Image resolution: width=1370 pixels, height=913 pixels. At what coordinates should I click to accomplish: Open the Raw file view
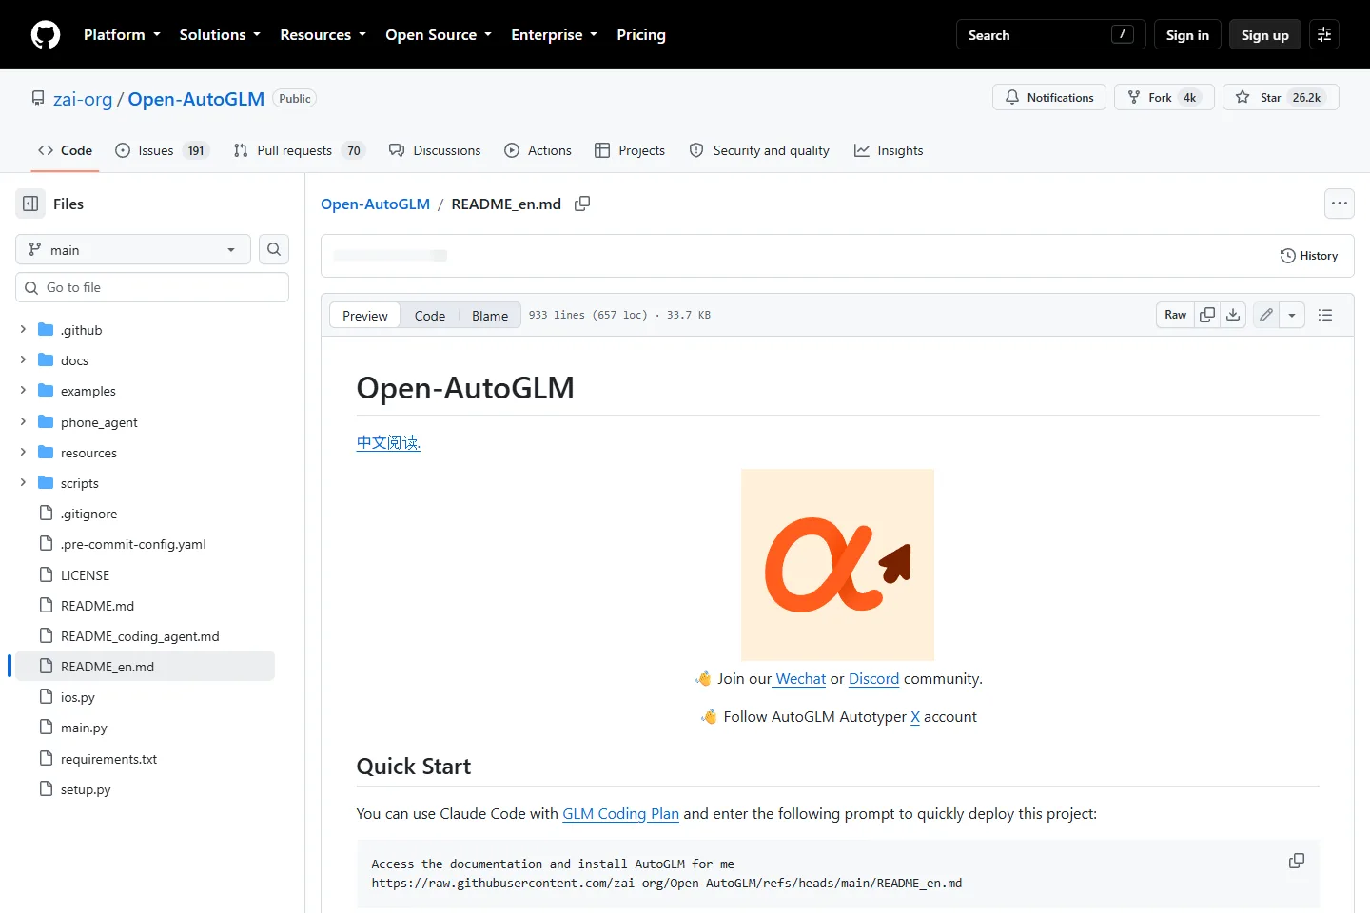[1176, 315]
